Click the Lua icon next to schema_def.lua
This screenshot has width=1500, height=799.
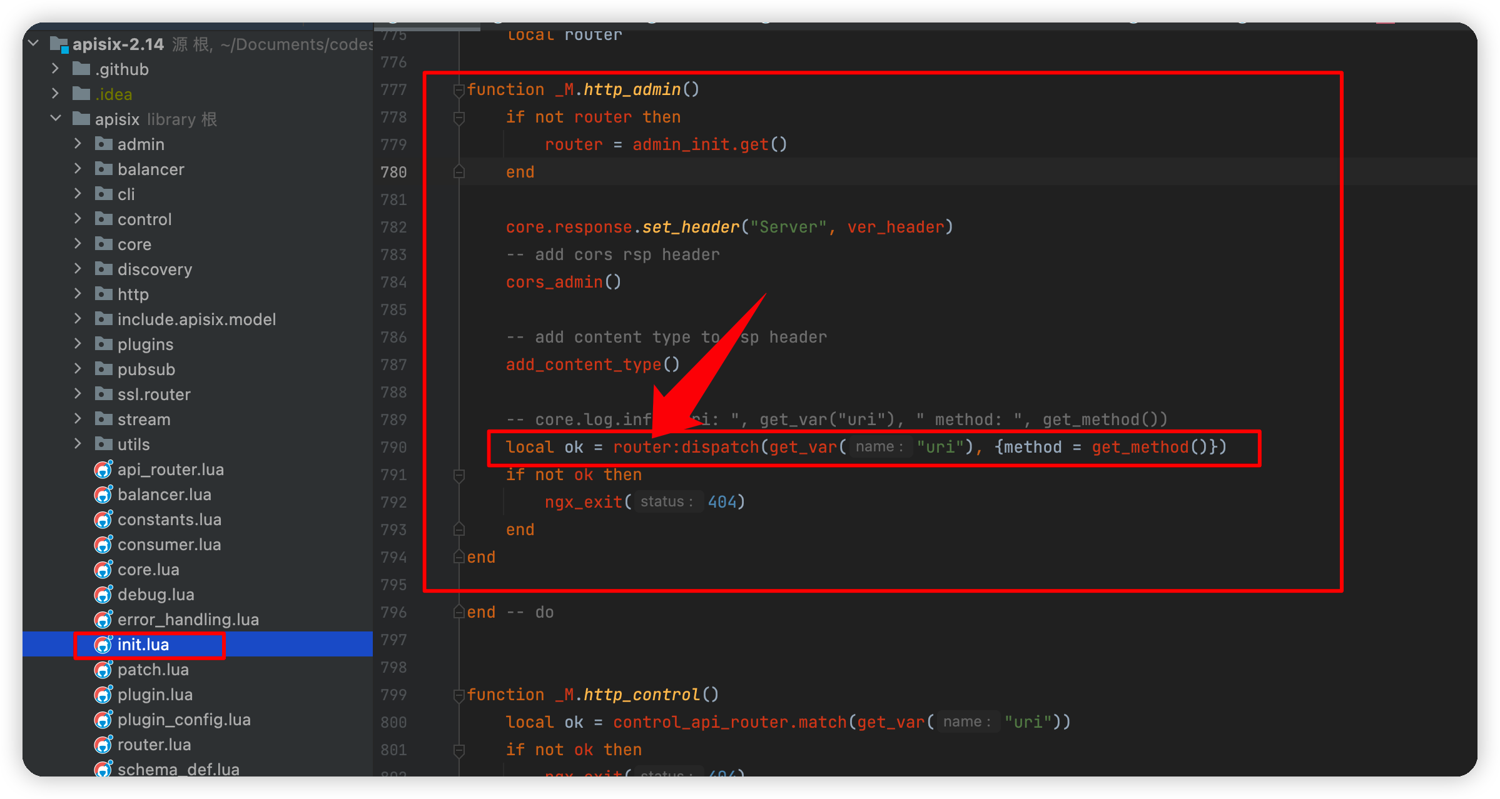[x=103, y=770]
